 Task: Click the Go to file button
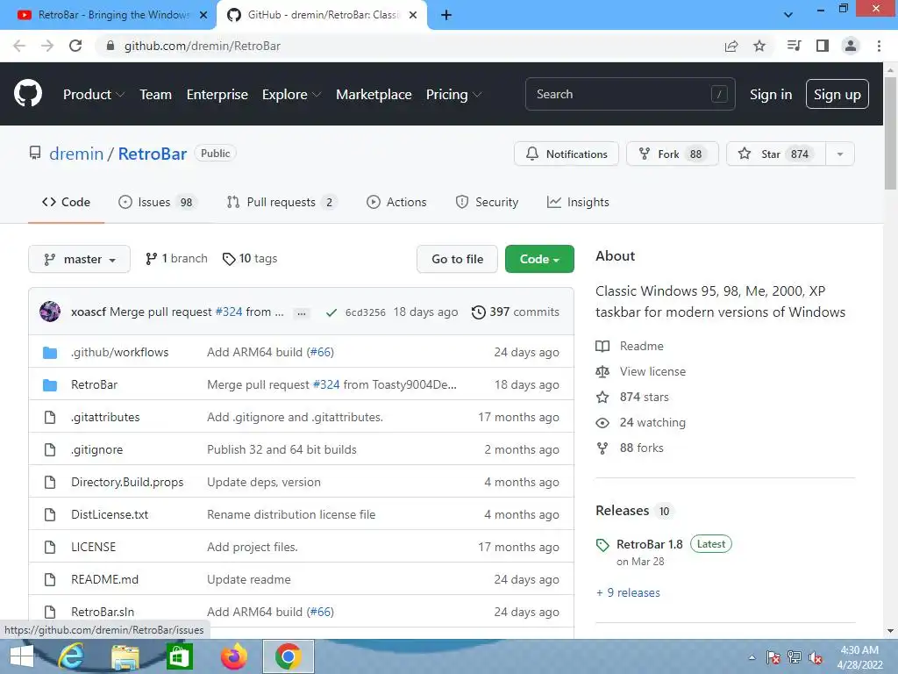click(x=457, y=259)
